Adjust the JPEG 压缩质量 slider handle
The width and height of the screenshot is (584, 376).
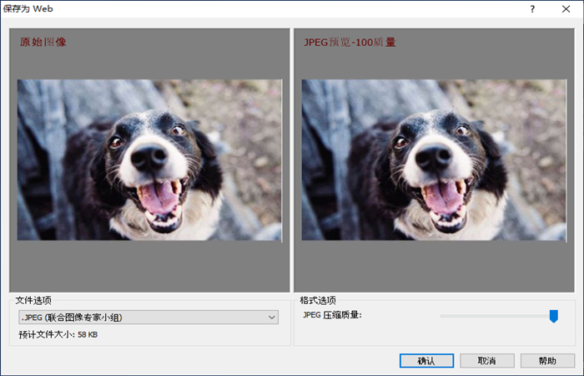[554, 316]
